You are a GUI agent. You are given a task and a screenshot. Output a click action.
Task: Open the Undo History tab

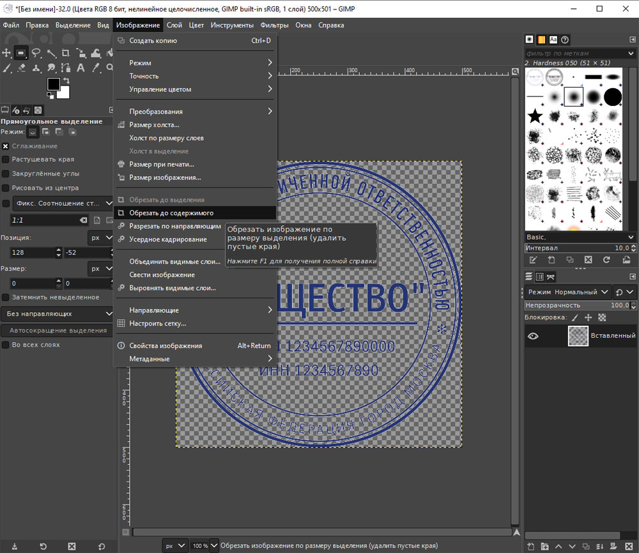[x=26, y=110]
